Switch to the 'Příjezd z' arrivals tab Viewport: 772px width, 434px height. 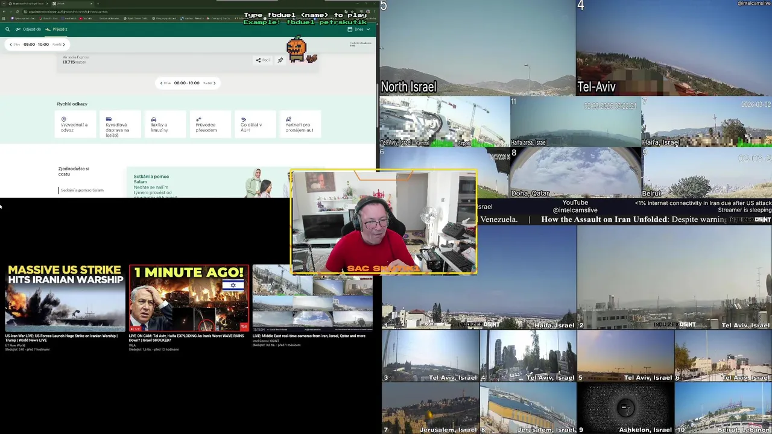[x=56, y=29]
